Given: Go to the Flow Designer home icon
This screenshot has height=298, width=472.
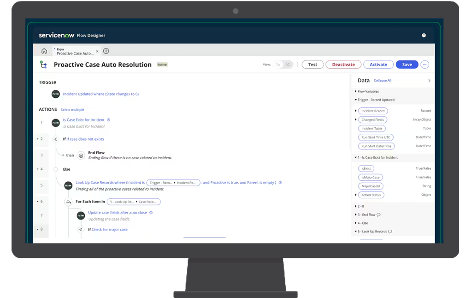Looking at the screenshot, I should 44,51.
